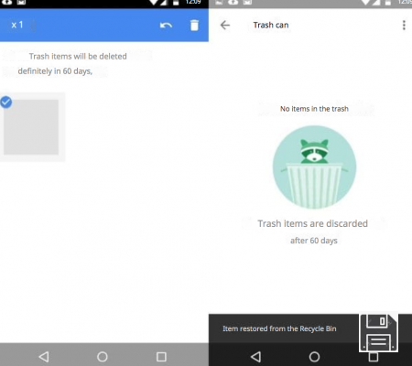This screenshot has width=412, height=366.
Task: Tap the raccoon trash can illustration
Action: coord(314,167)
